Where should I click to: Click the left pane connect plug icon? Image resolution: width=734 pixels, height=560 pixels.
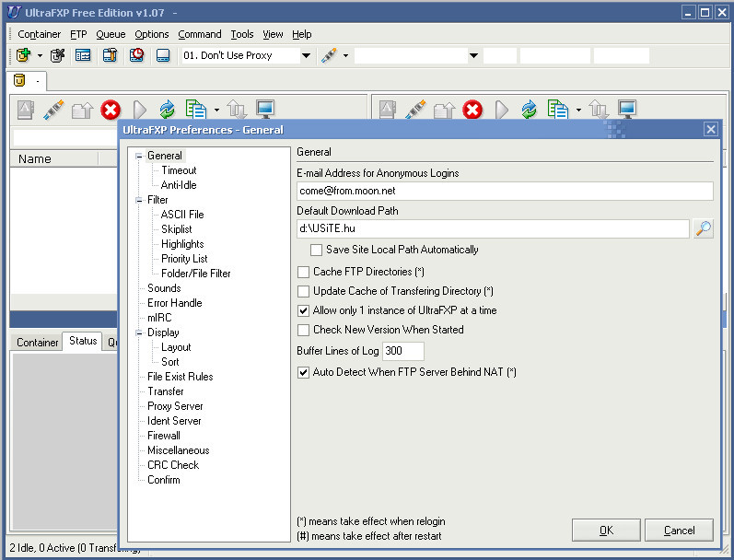pos(53,110)
